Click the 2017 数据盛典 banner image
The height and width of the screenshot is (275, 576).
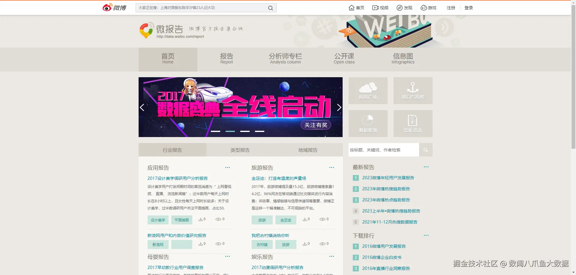(x=241, y=107)
